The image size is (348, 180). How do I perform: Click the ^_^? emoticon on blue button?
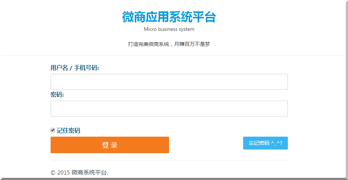pyautogui.click(x=279, y=143)
